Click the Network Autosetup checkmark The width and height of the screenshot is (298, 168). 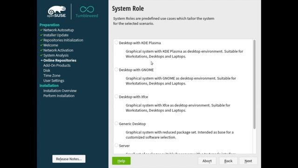pyautogui.click(x=41, y=30)
